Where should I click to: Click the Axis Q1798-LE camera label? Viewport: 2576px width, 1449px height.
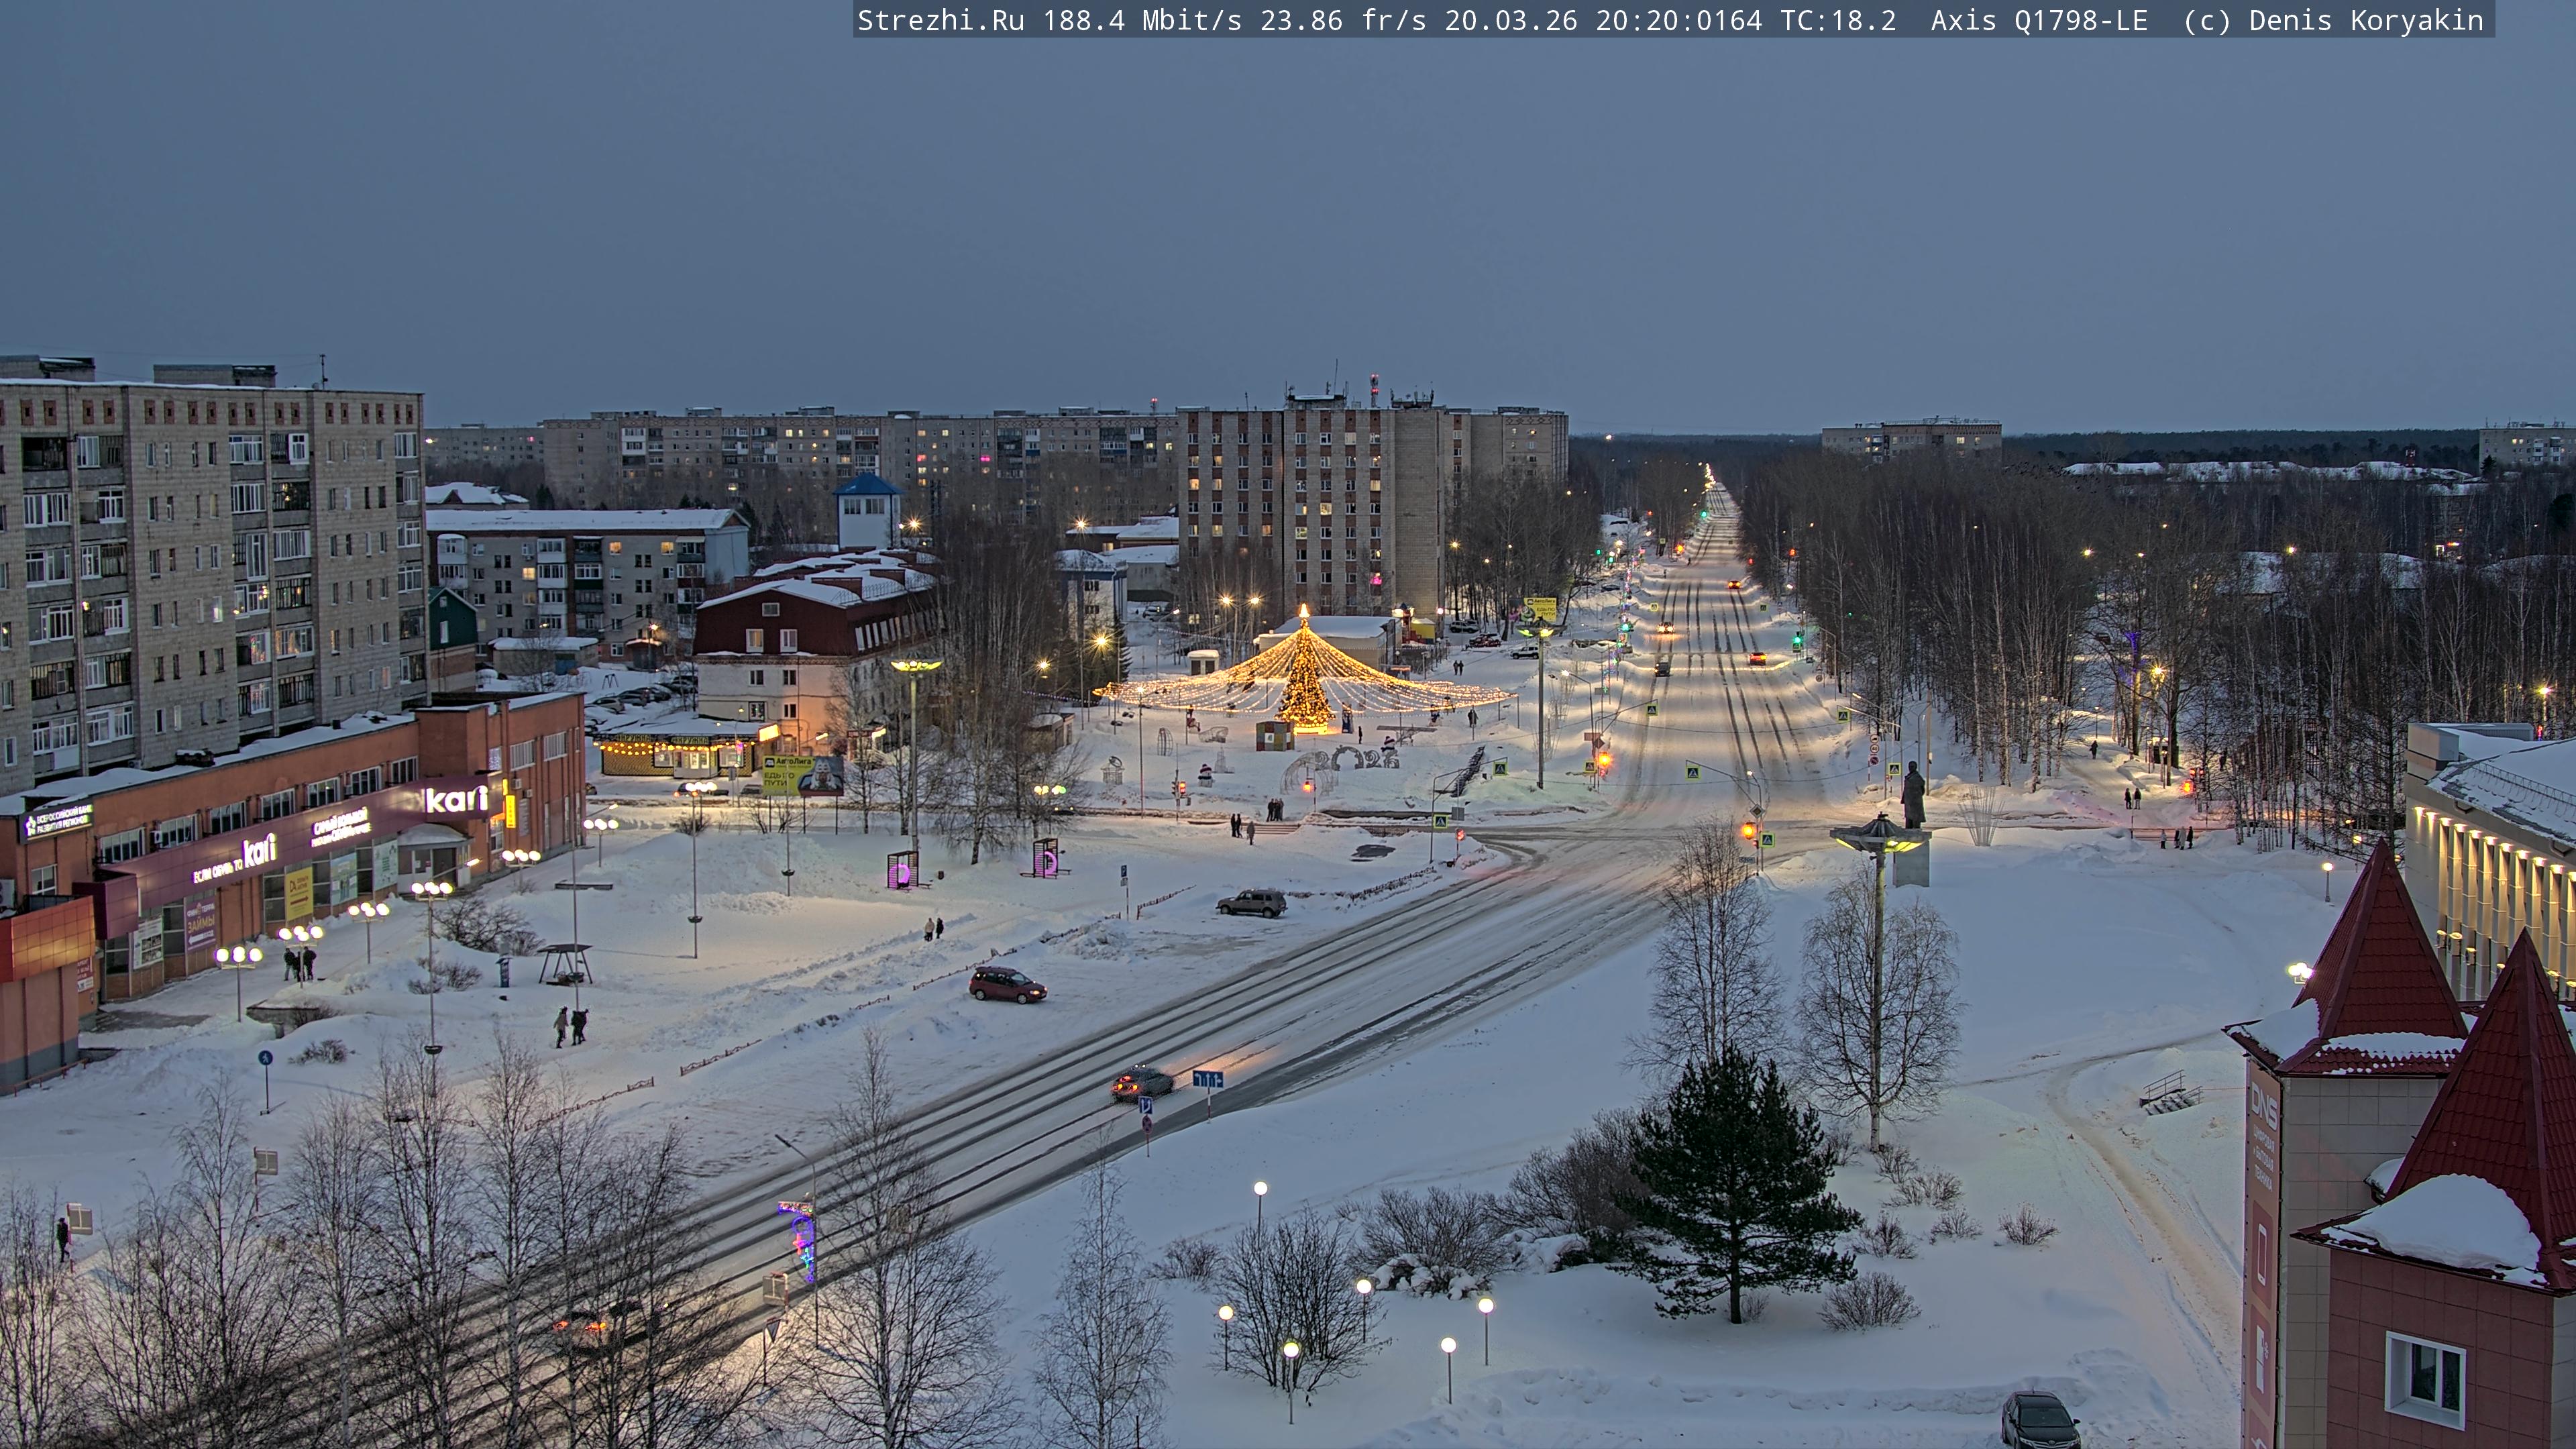(2038, 20)
